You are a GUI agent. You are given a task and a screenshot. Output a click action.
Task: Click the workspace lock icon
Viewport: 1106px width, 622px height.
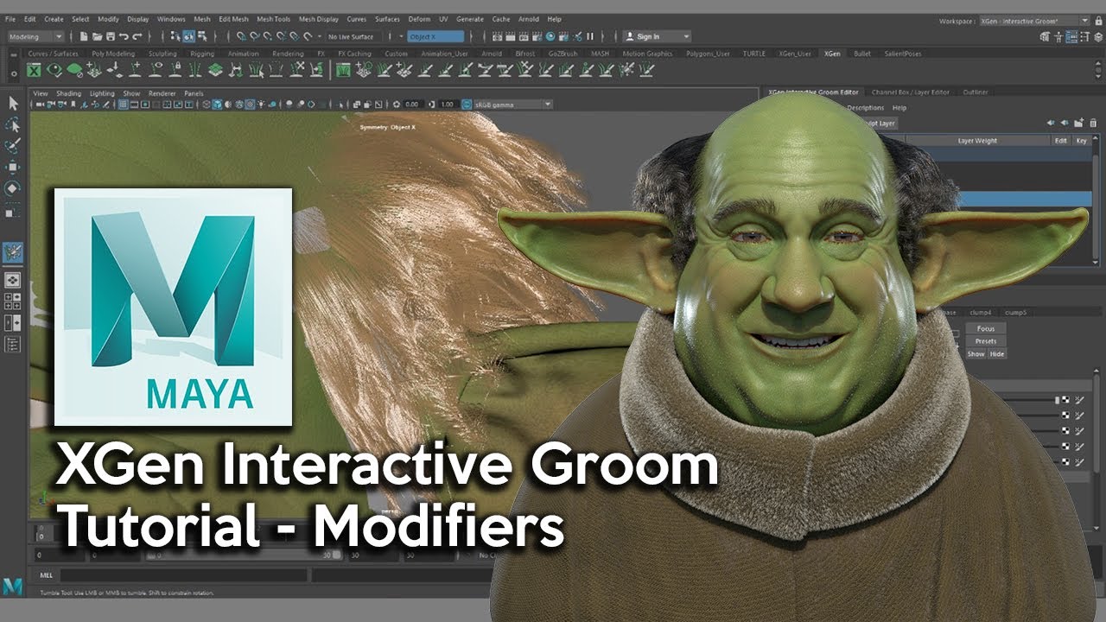[x=1097, y=20]
